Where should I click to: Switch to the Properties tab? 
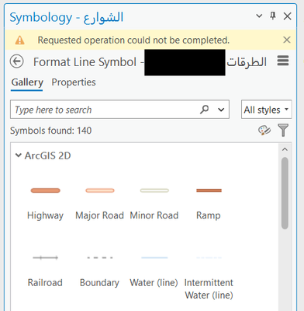point(74,82)
